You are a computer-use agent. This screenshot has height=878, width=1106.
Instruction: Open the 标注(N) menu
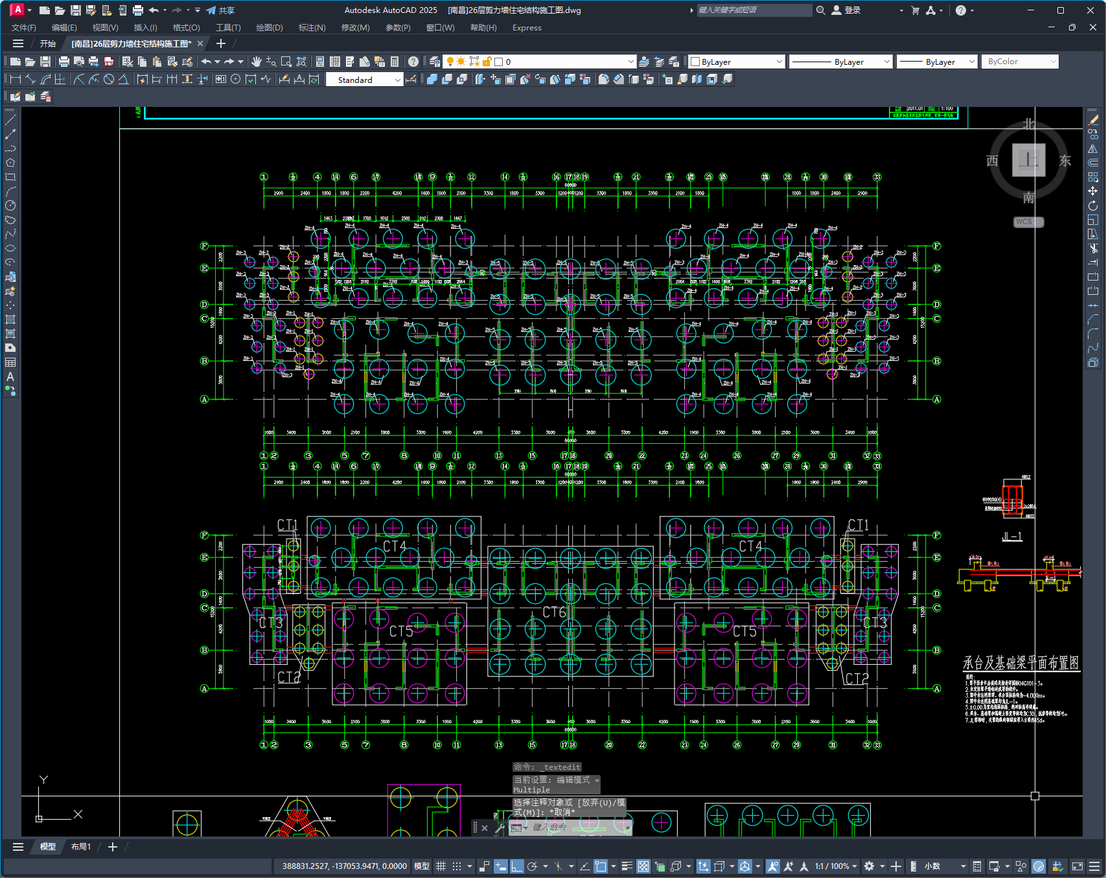coord(312,28)
